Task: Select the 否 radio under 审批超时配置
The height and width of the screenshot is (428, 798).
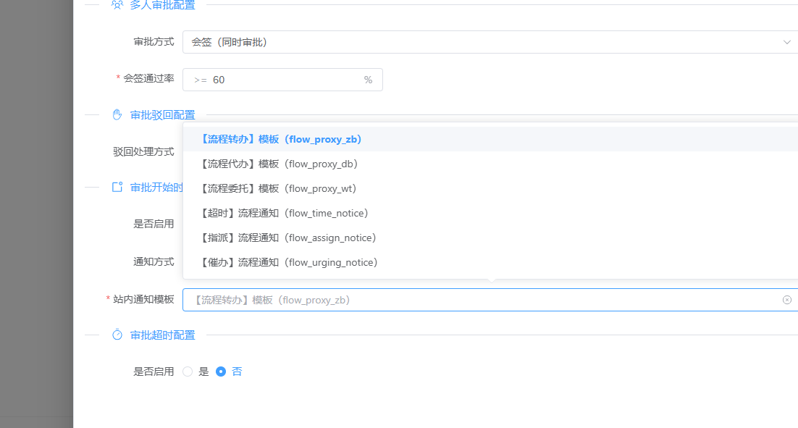Action: pyautogui.click(x=222, y=372)
